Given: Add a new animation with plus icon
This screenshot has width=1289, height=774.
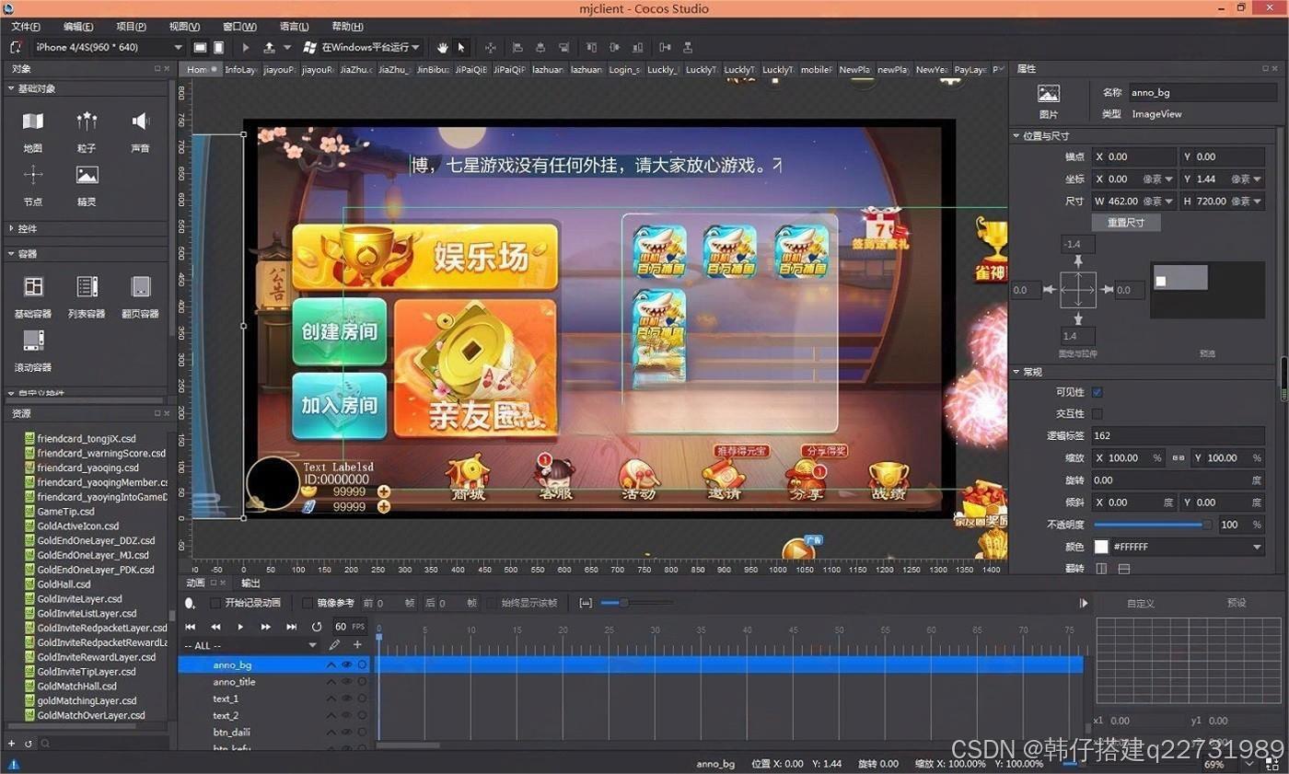Looking at the screenshot, I should click(357, 645).
